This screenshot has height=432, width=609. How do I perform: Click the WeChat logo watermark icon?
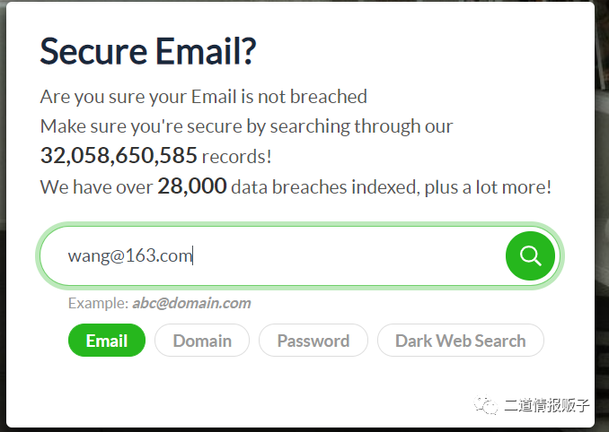pyautogui.click(x=486, y=405)
